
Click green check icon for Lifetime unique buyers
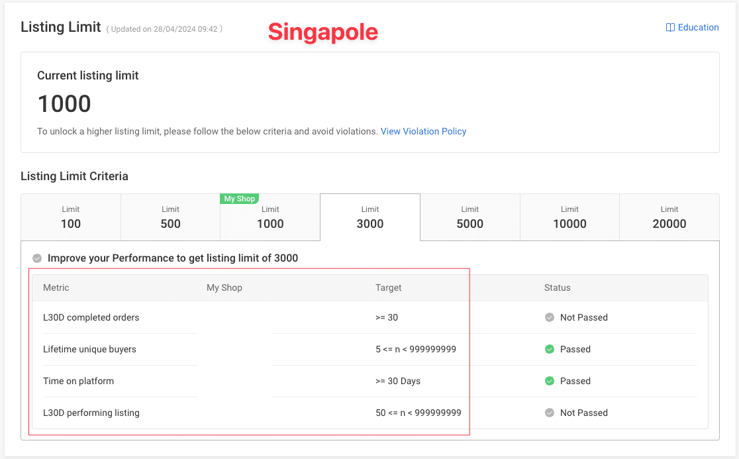[549, 349]
